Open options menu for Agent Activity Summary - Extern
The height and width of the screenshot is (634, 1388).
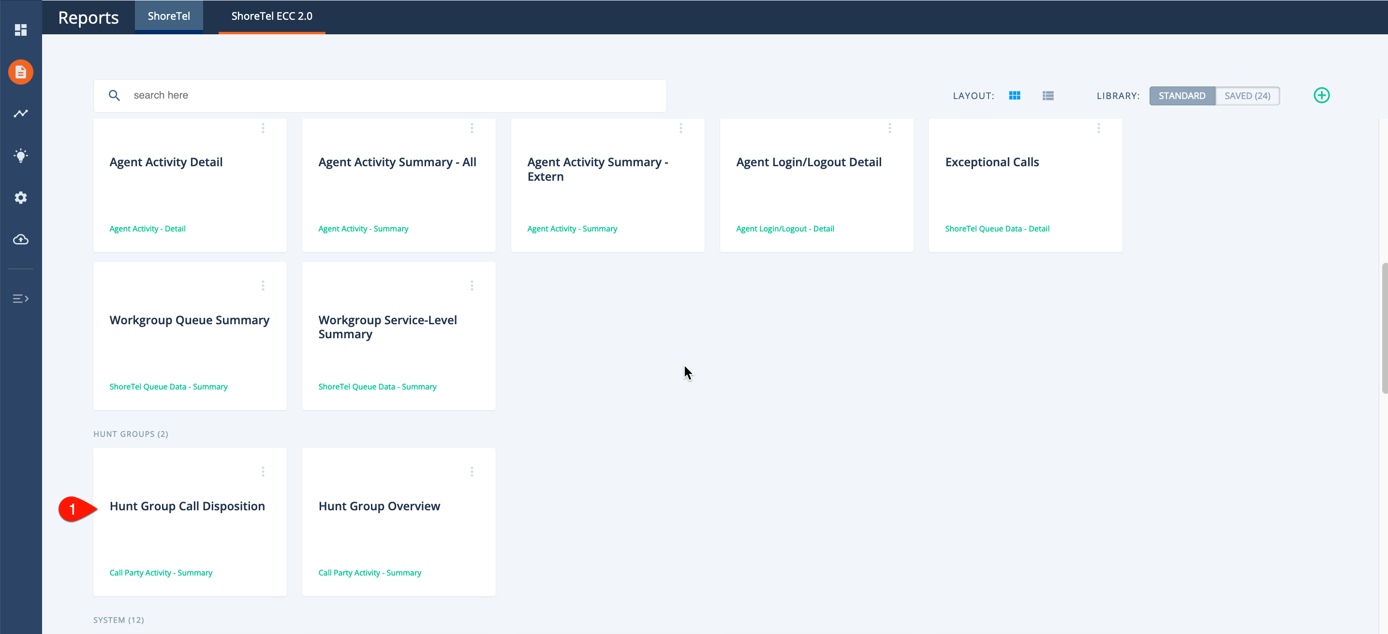coord(681,128)
